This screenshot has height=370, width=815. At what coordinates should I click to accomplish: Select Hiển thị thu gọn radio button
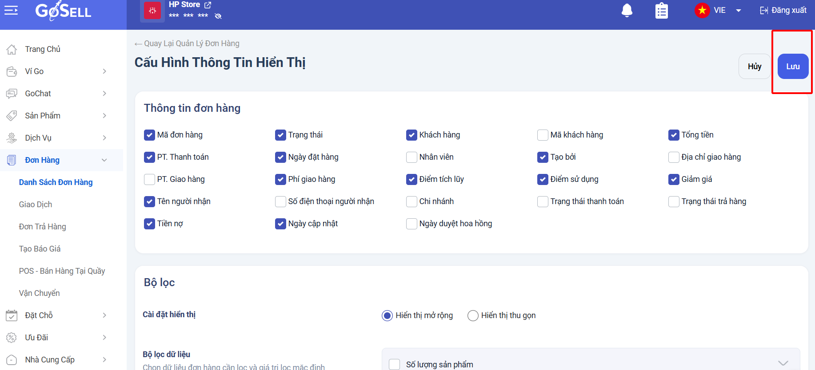[473, 315]
